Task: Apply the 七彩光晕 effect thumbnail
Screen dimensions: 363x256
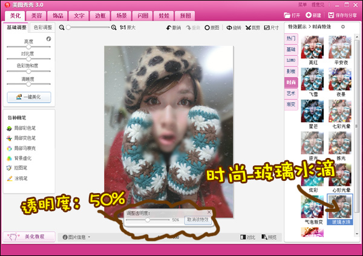Action: tap(340, 111)
